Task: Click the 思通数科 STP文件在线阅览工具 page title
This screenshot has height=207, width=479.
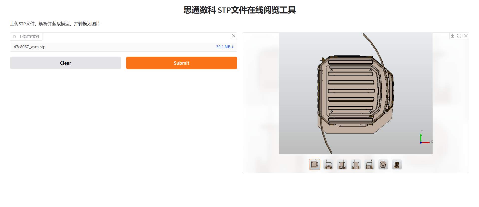Action: tap(240, 10)
